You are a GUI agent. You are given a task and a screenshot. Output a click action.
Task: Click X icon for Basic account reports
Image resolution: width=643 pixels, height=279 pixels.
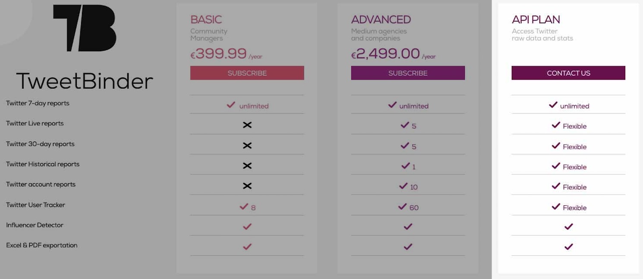[x=247, y=186]
